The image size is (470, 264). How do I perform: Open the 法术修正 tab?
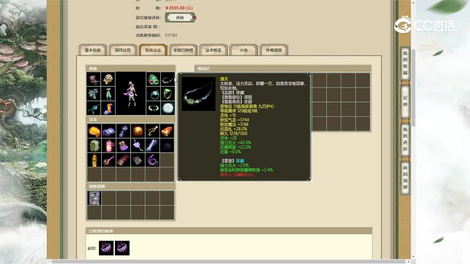(x=214, y=50)
